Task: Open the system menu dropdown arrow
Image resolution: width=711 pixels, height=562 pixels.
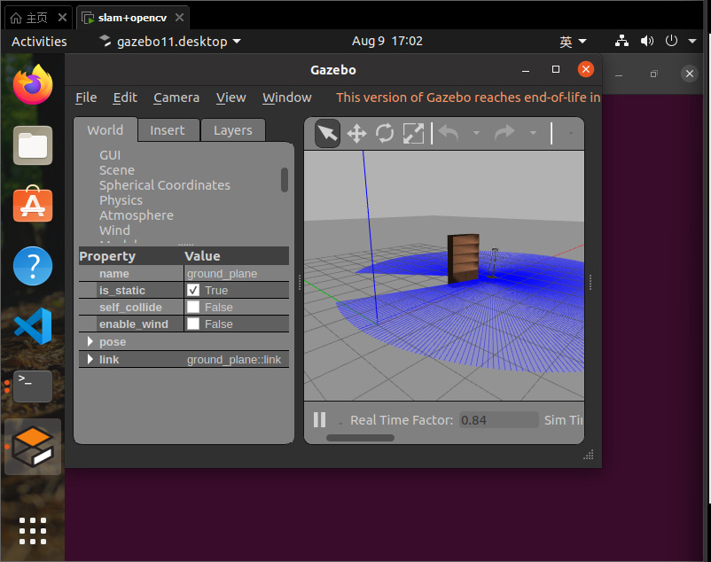Action: pyautogui.click(x=692, y=42)
